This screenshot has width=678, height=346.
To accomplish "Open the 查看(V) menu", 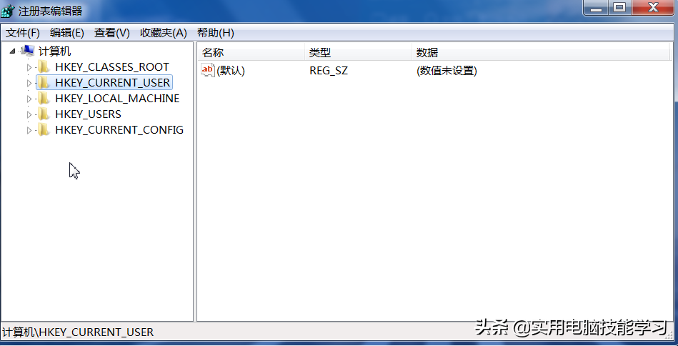I will (112, 32).
